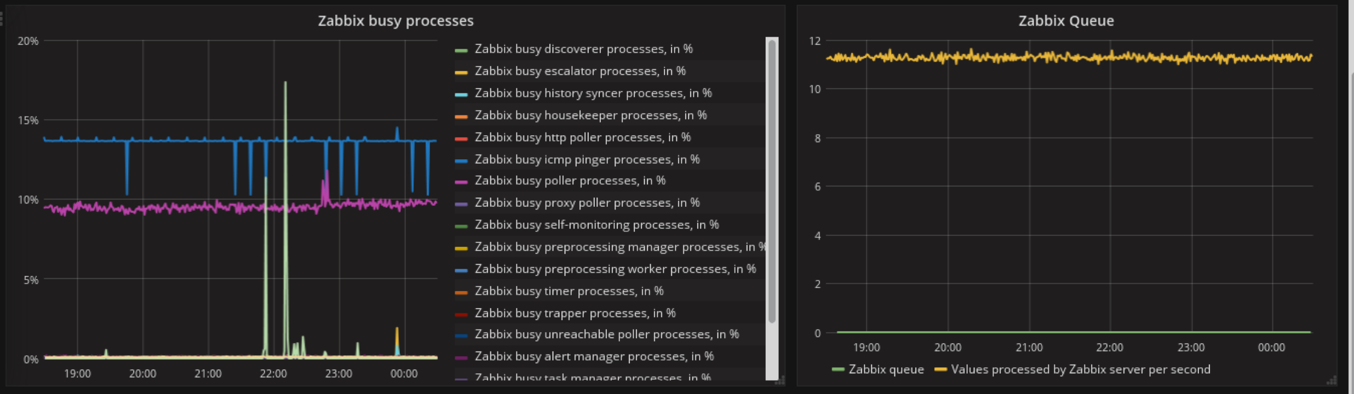Click the red trapper processes color icon
1354x394 pixels.
coord(461,314)
